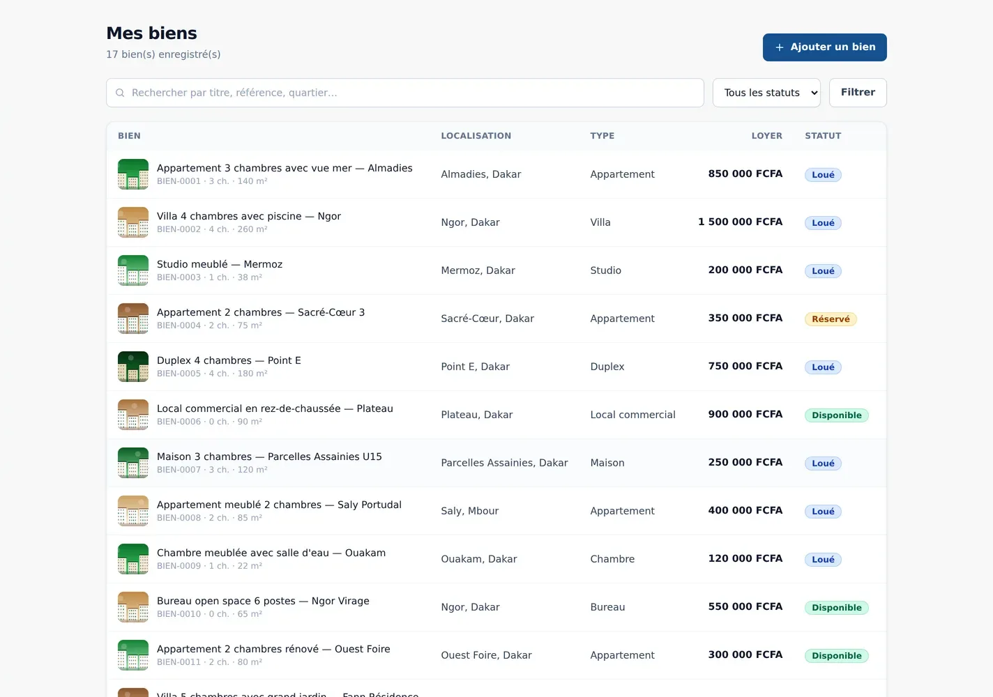
Task: Click the Filtrer button
Action: tap(858, 93)
